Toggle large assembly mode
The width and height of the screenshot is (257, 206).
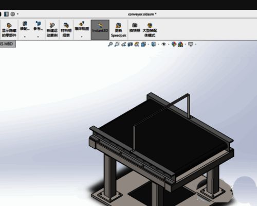pyautogui.click(x=150, y=30)
